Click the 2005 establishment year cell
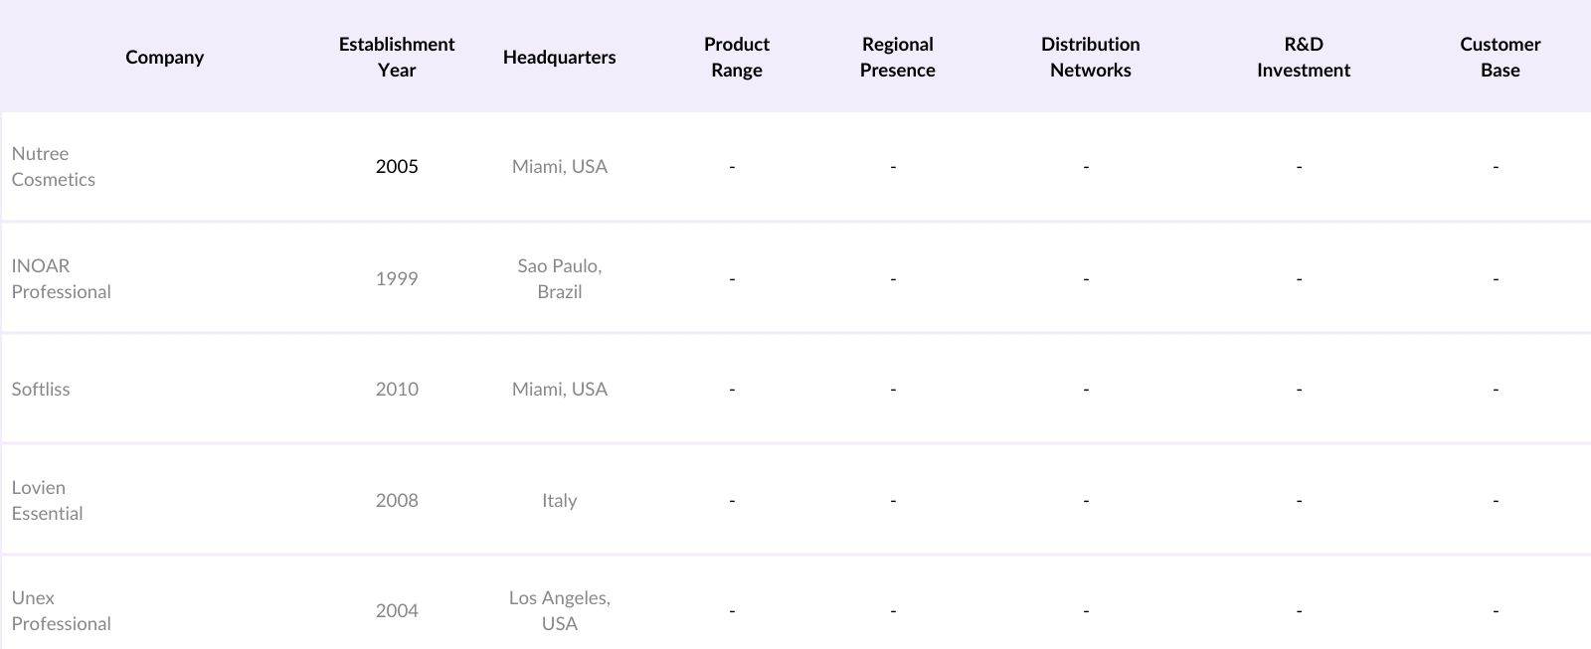Image resolution: width=1591 pixels, height=649 pixels. (x=397, y=167)
